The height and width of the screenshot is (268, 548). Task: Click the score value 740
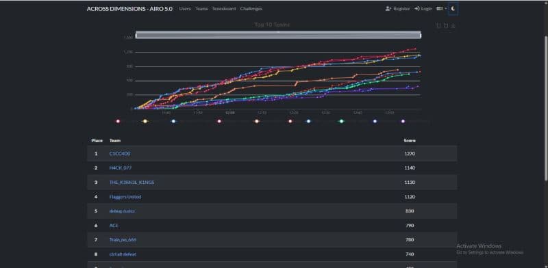point(410,254)
